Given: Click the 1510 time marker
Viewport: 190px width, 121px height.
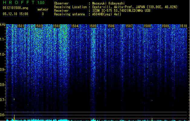Looking at the screenshot, I should [183, 26].
